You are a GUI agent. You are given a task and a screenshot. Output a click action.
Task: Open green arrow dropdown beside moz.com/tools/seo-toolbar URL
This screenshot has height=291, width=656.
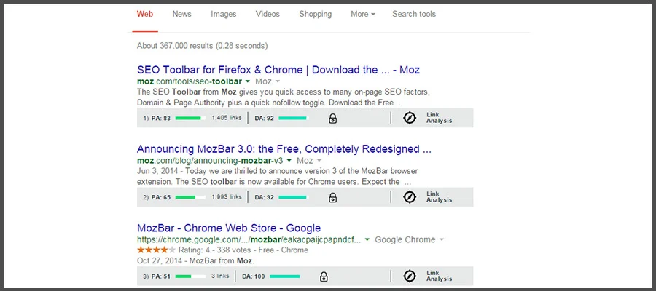(248, 82)
